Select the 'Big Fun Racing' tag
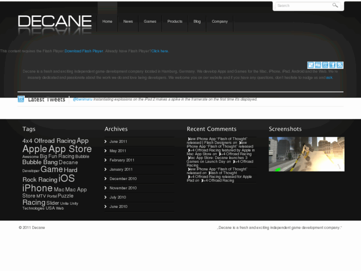The width and height of the screenshot is (361, 271). click(x=57, y=156)
